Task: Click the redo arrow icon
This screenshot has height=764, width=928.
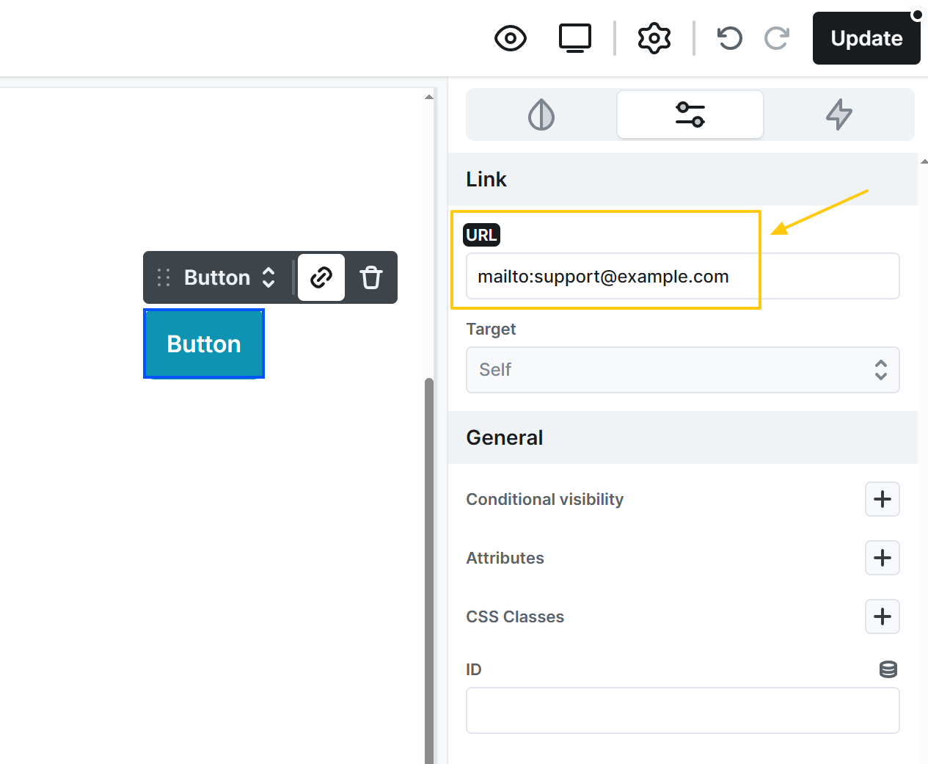Action: click(x=777, y=38)
